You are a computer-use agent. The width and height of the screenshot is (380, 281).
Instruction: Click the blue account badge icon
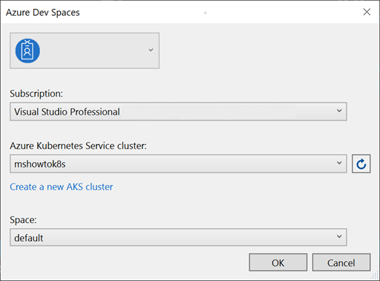pos(27,51)
